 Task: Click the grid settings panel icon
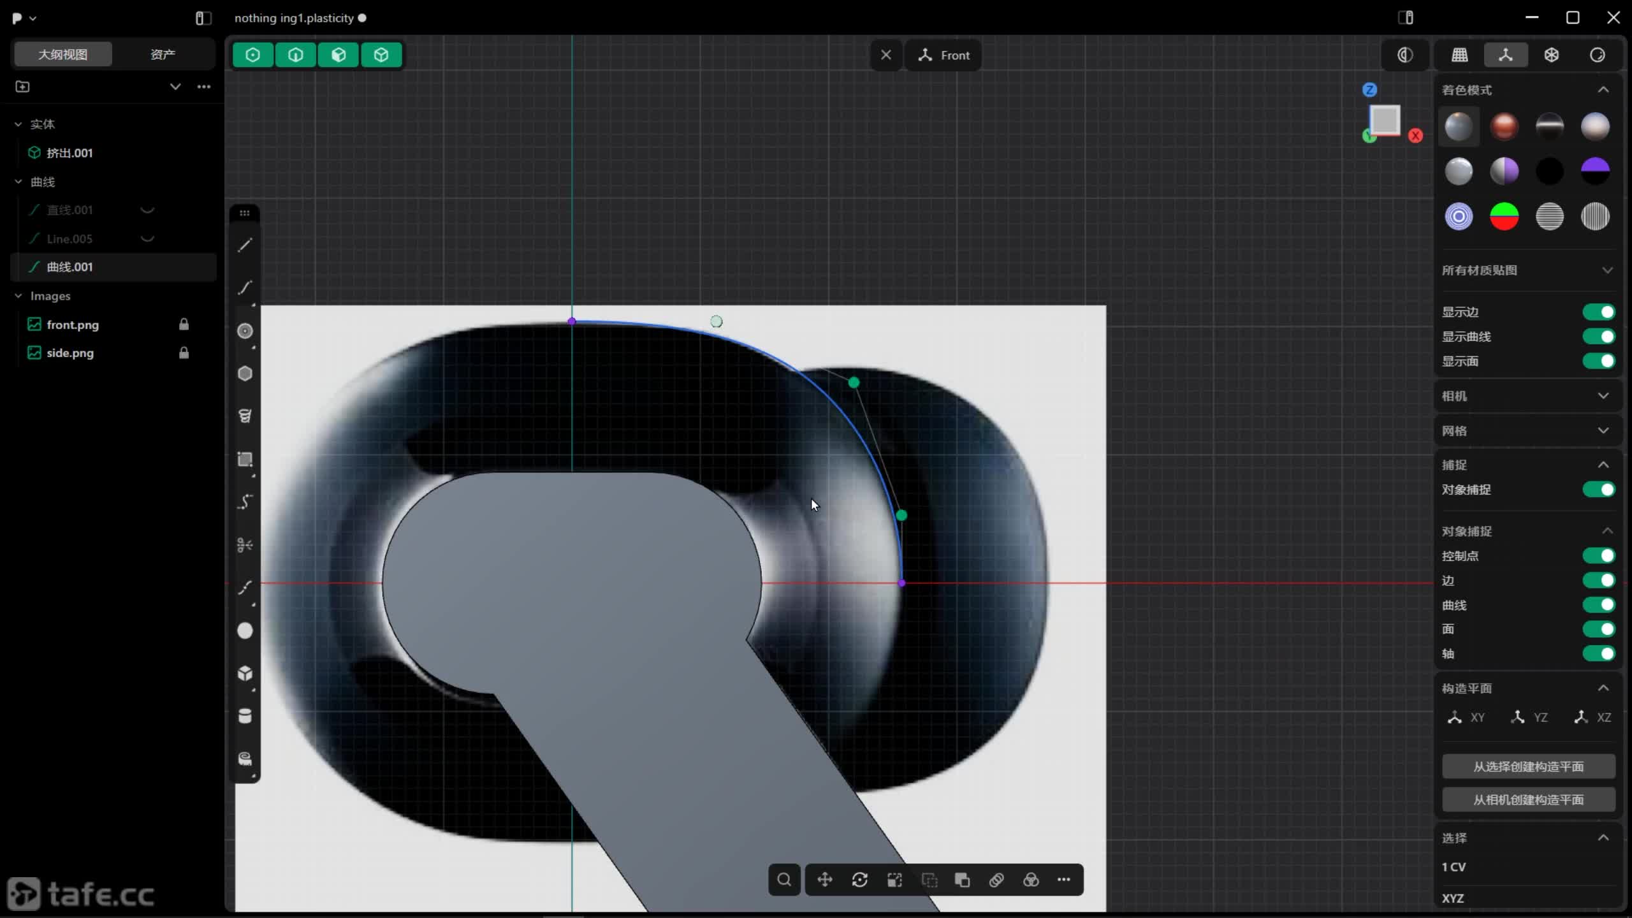click(x=1460, y=55)
